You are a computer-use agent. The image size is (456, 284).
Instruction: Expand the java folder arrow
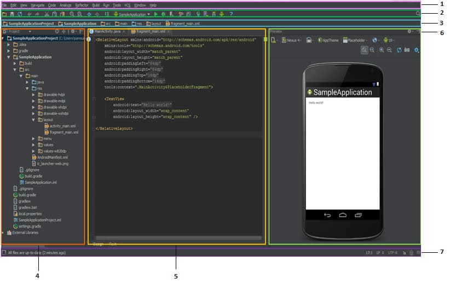point(27,82)
